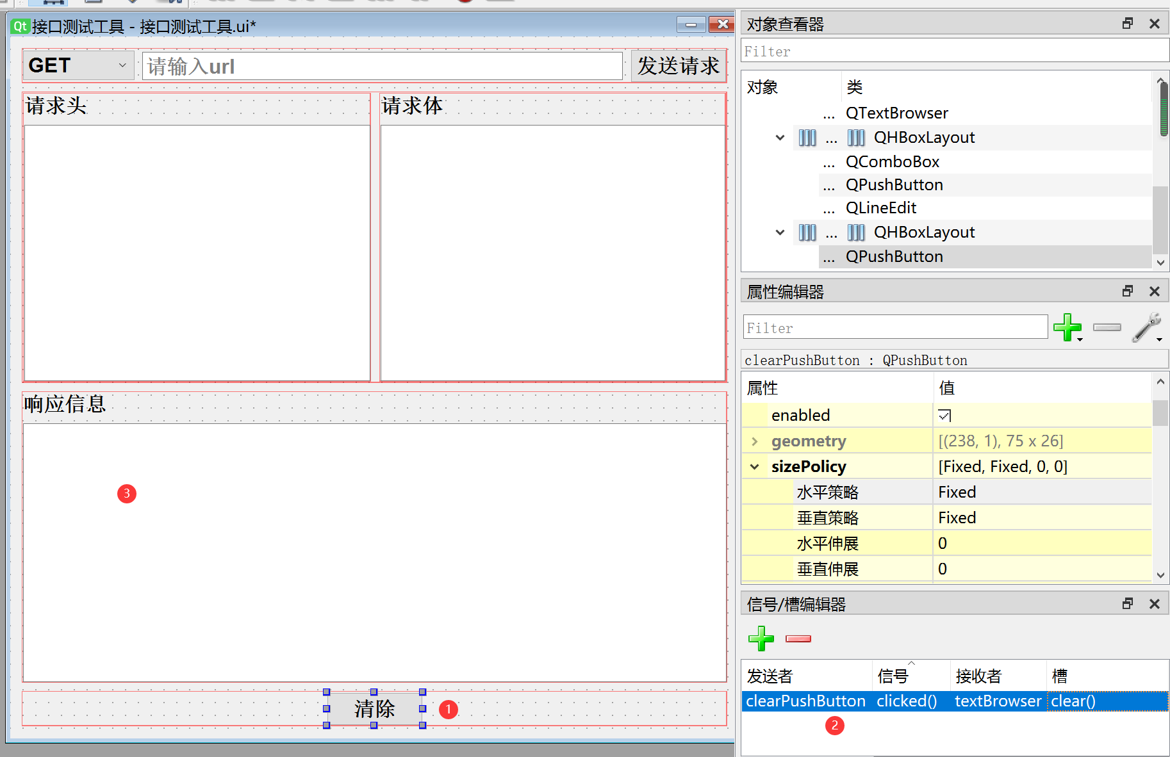Close the 信号/槽编辑器 panel

1155,604
